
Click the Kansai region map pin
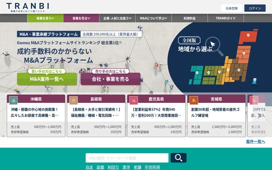coord(219,72)
